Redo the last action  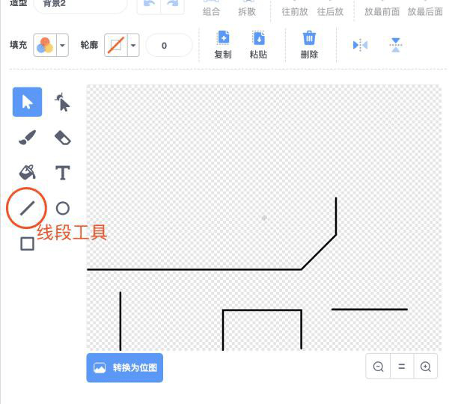point(172,4)
